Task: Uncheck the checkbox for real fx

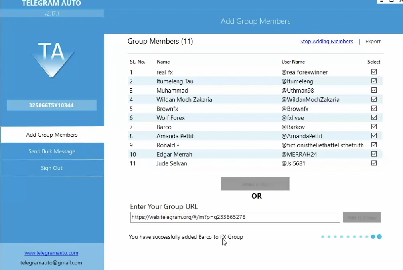Action: [x=374, y=72]
